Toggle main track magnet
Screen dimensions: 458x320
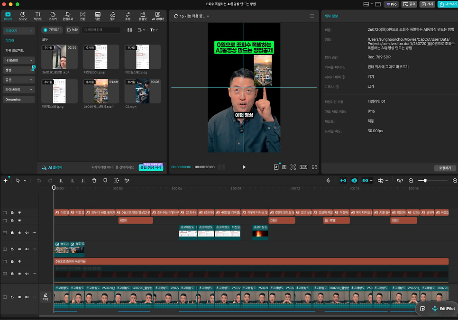pos(343,181)
